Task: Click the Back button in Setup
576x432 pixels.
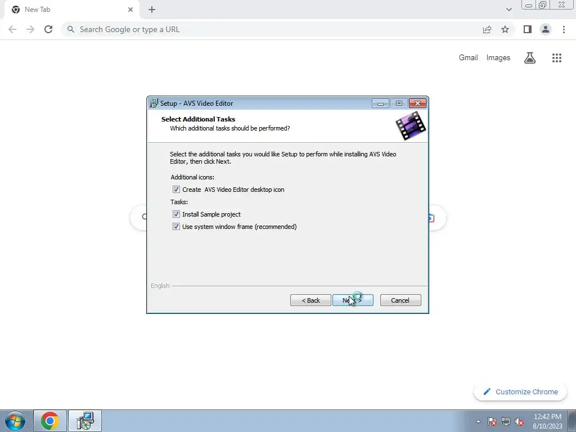Action: click(310, 300)
